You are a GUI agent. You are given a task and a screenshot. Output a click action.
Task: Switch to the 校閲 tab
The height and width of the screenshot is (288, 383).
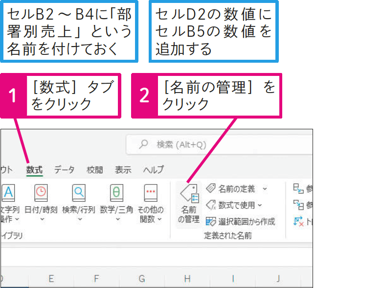pos(94,169)
